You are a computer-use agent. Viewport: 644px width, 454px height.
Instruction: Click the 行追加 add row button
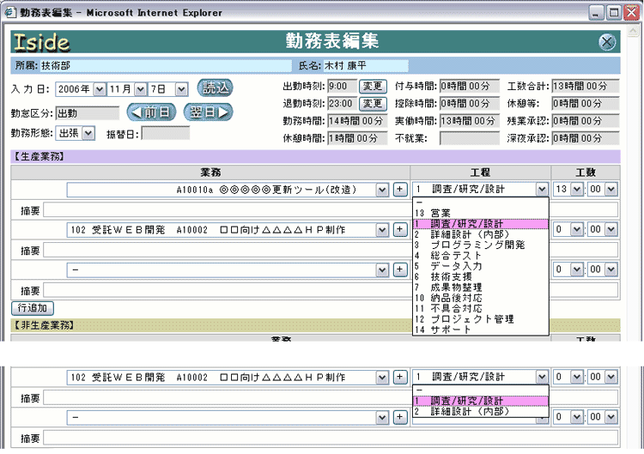tap(33, 308)
